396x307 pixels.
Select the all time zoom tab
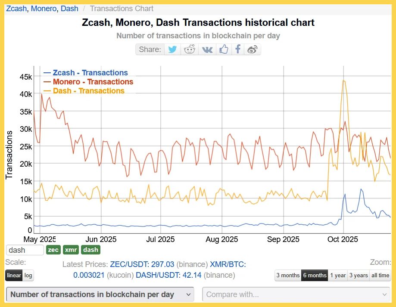coord(380,275)
